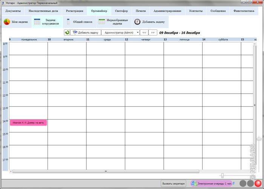The height and width of the screenshot is (189, 264).
Task: Click the Общий список list icon
Action: (68, 22)
